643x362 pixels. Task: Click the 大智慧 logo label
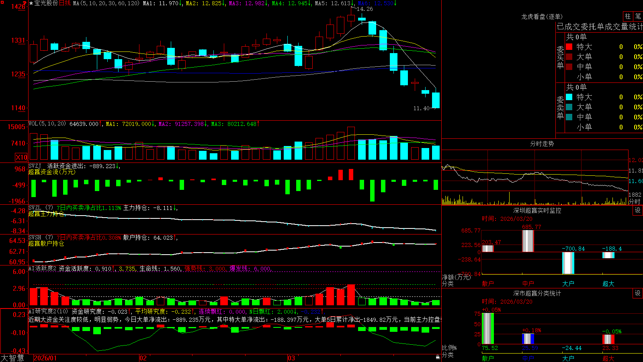(12, 358)
